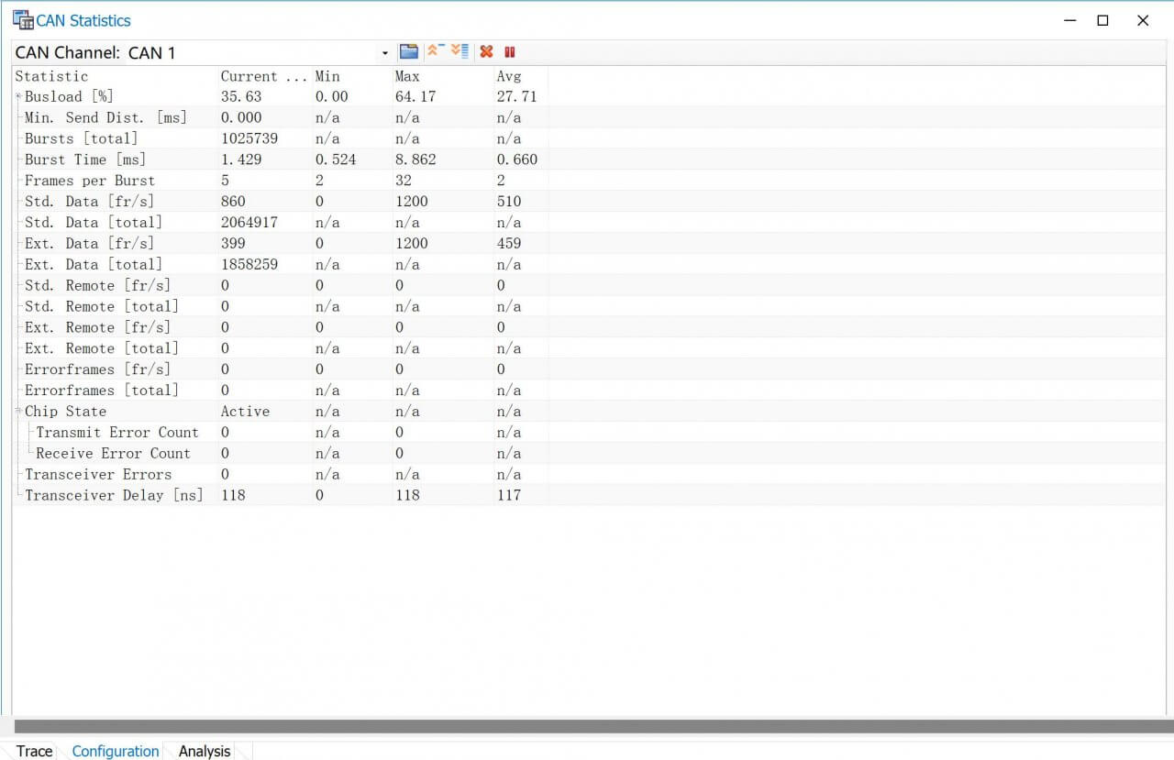
Task: Select the Transmit Error Count row
Action: tap(116, 432)
